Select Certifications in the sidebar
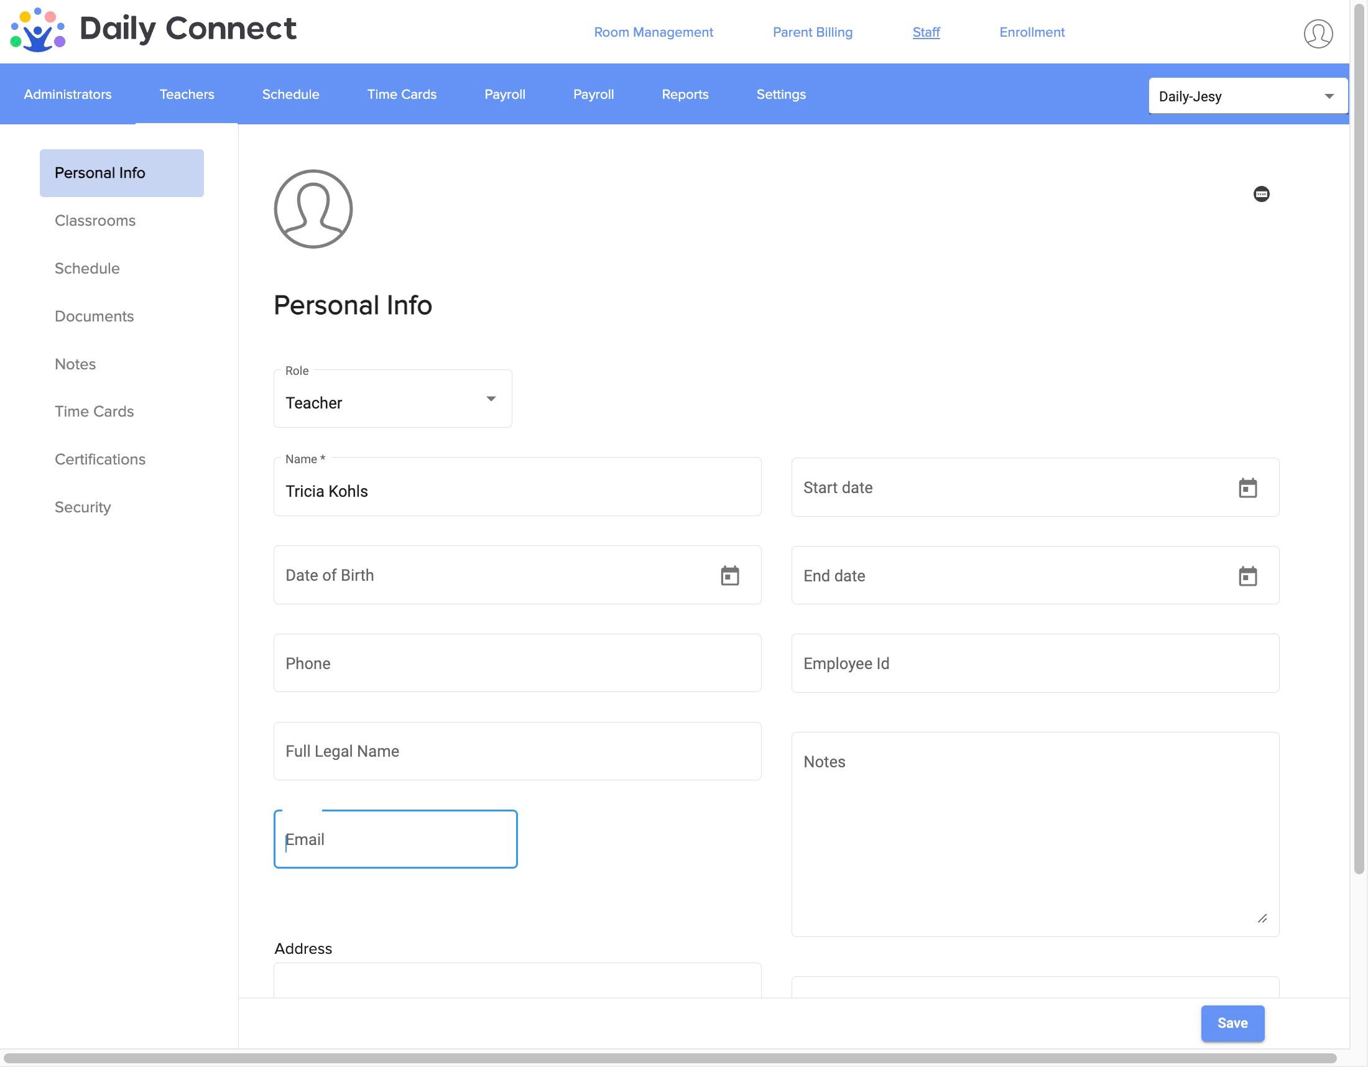The image size is (1368, 1067). [100, 459]
